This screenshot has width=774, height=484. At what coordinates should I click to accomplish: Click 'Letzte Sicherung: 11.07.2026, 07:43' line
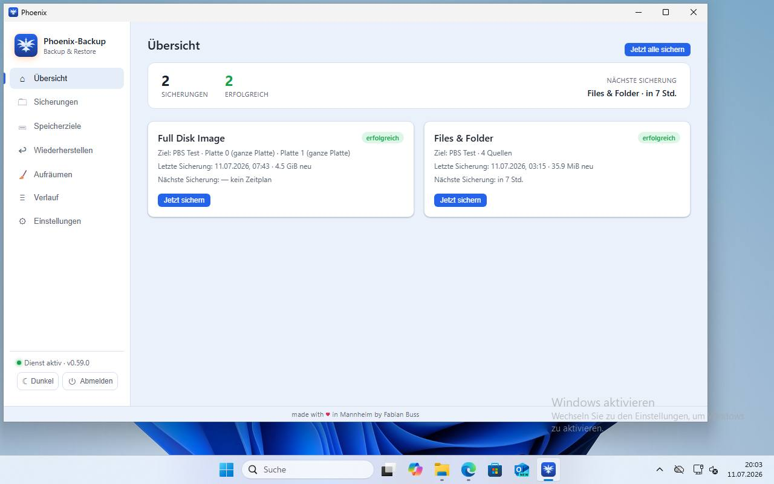pyautogui.click(x=235, y=166)
